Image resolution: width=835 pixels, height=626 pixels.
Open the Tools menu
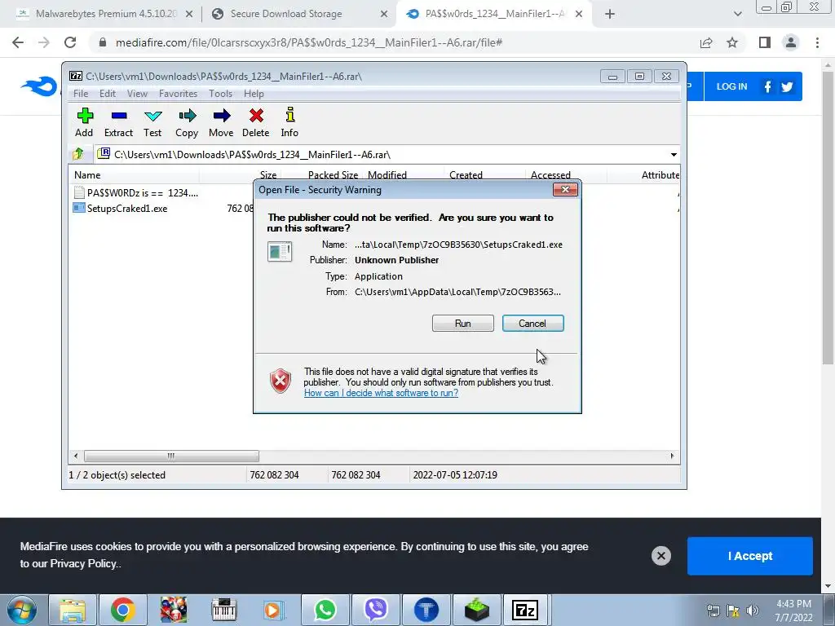click(220, 94)
